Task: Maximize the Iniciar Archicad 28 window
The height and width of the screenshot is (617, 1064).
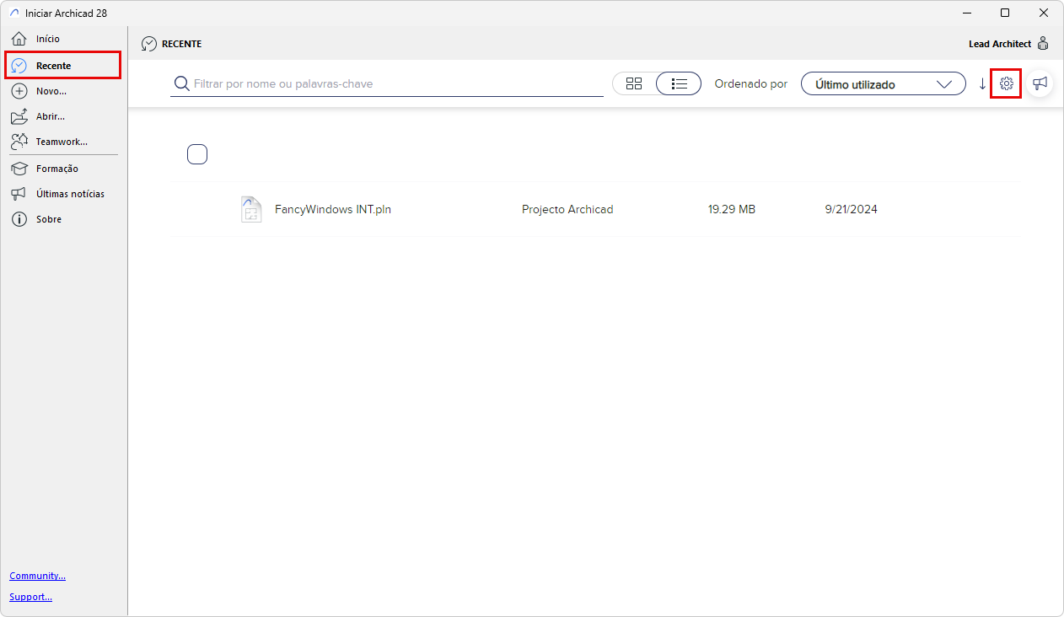Action: pyautogui.click(x=1005, y=13)
